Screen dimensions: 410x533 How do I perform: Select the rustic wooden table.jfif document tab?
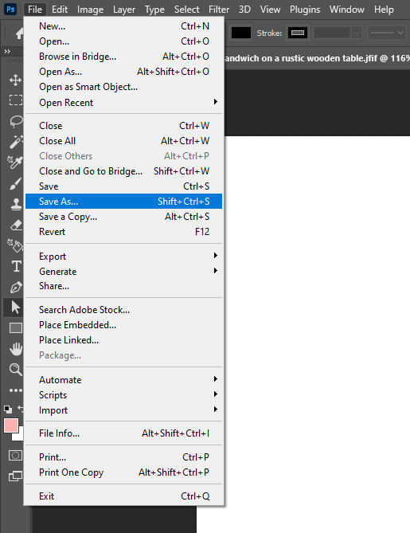[x=317, y=58]
